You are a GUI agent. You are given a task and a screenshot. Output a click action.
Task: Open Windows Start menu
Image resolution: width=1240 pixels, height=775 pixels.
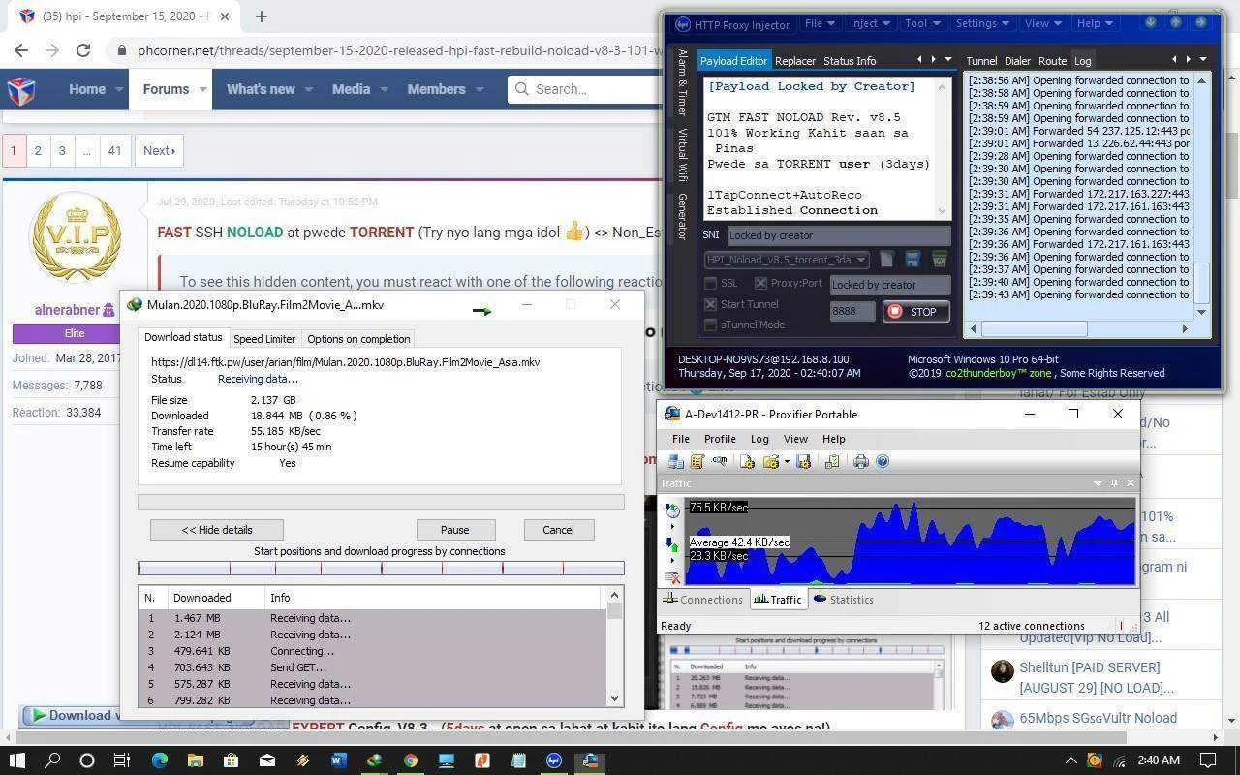pos(16,760)
